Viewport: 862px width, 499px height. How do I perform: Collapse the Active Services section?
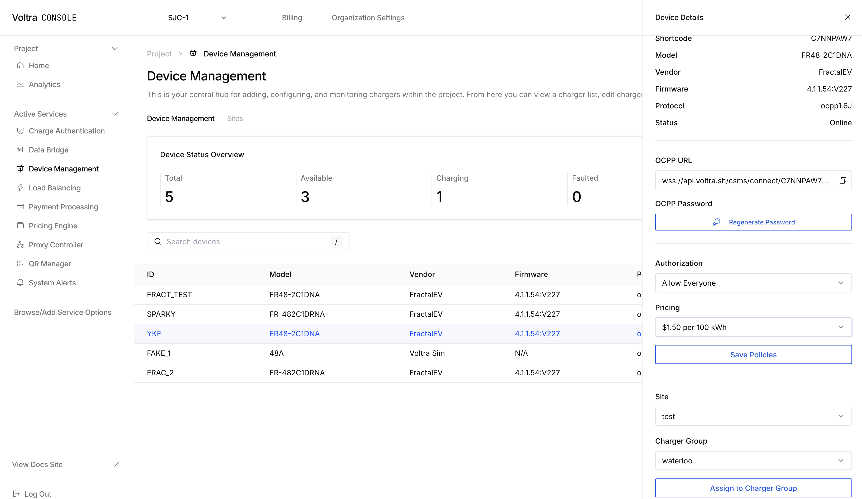tap(115, 114)
